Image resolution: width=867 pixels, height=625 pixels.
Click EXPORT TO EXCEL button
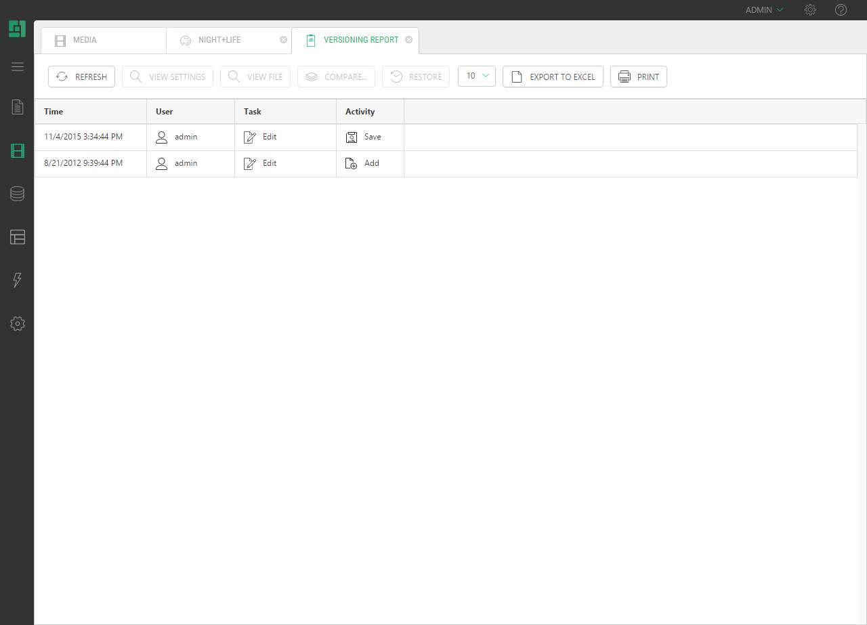[x=553, y=77]
